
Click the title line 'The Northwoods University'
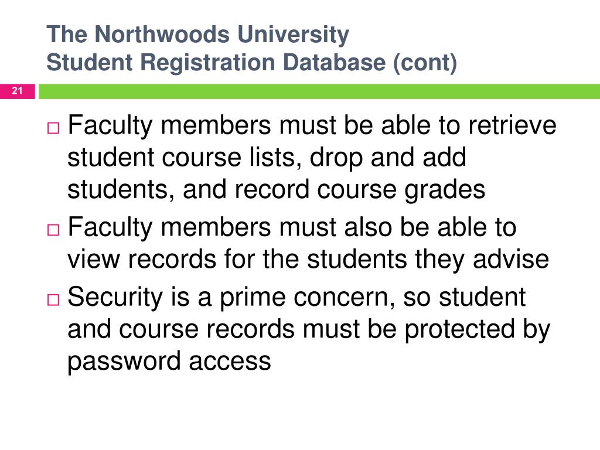[x=198, y=34]
